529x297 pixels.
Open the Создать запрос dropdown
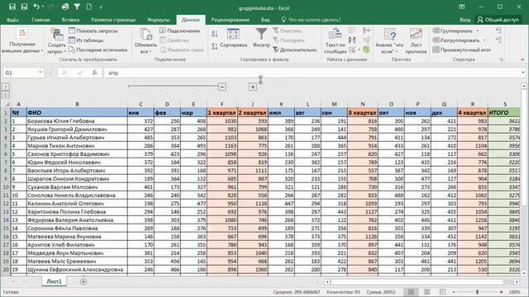tap(56, 41)
